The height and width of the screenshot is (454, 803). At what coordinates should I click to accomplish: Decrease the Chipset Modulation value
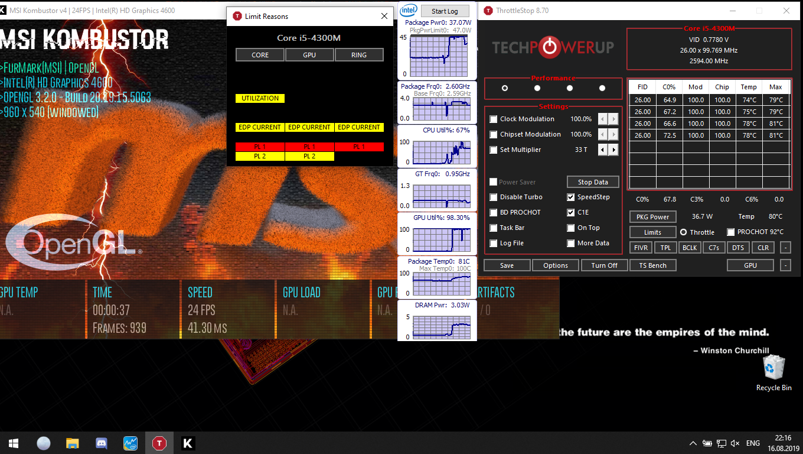[x=603, y=134]
